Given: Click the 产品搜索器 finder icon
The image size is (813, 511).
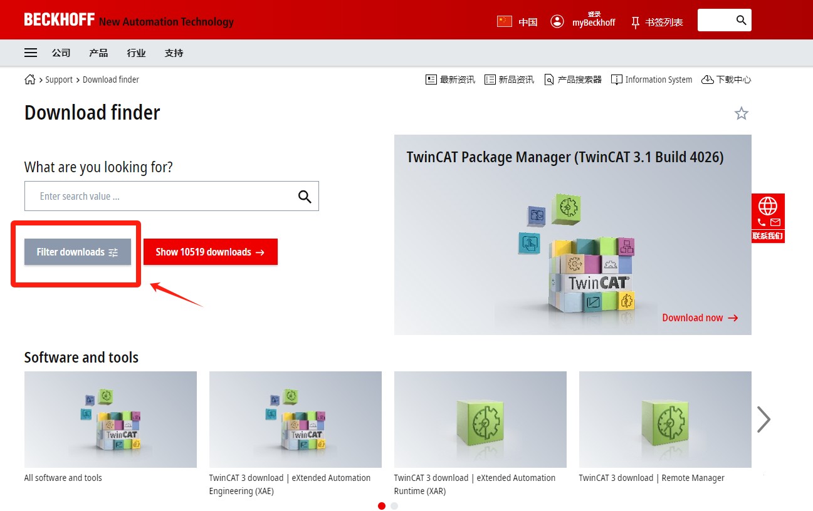Looking at the screenshot, I should coord(549,80).
